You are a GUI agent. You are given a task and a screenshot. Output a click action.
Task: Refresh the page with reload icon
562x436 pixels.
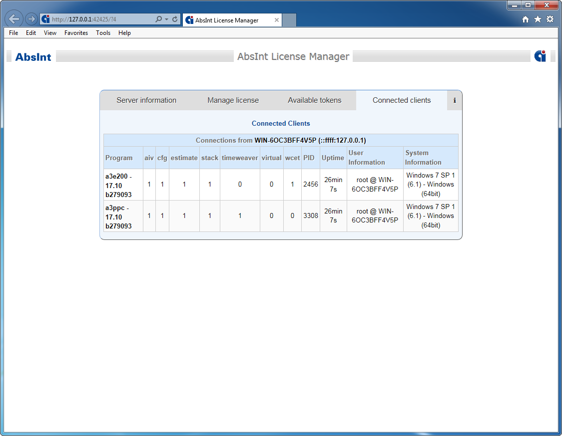tap(175, 19)
